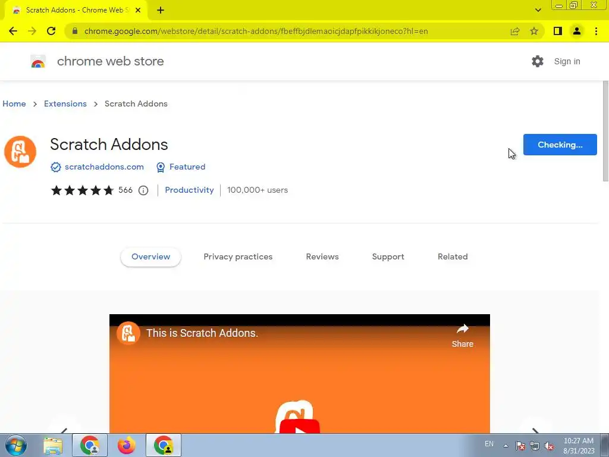
Task: Open the Extensions breadcrumb link
Action: [x=65, y=104]
